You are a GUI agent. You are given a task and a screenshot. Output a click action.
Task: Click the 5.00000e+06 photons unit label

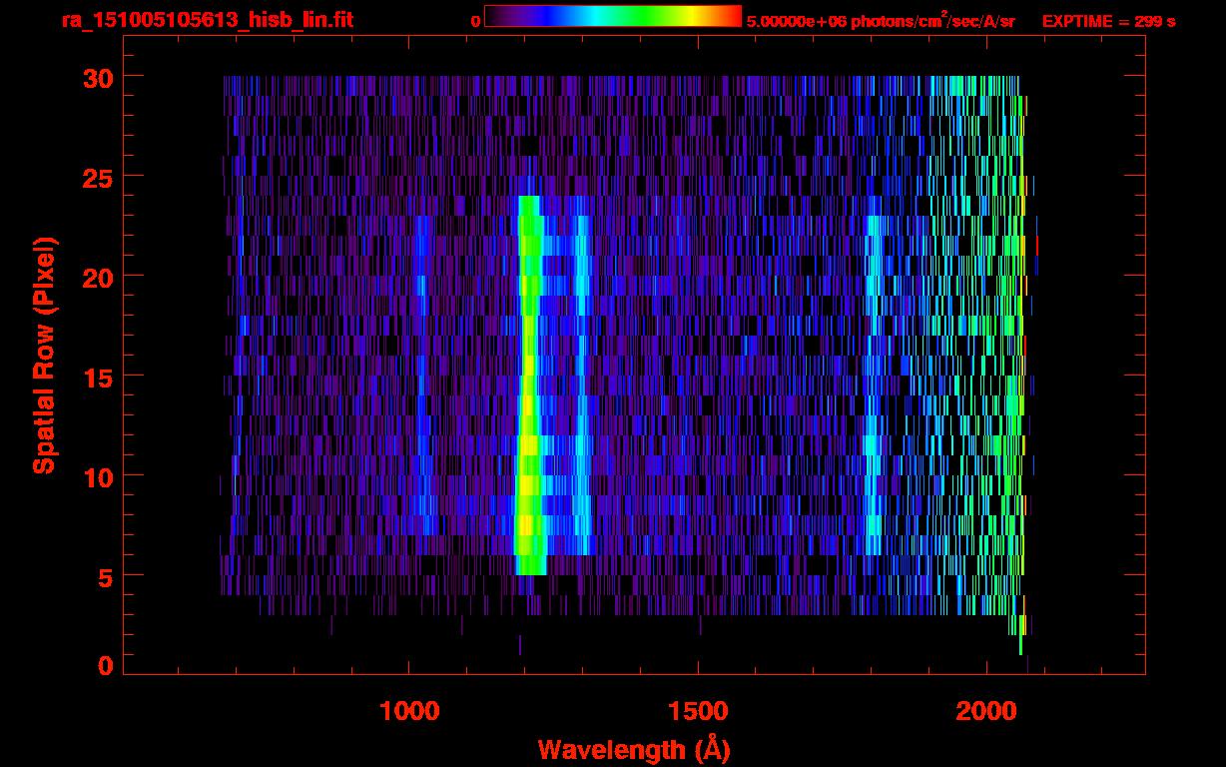[881, 21]
